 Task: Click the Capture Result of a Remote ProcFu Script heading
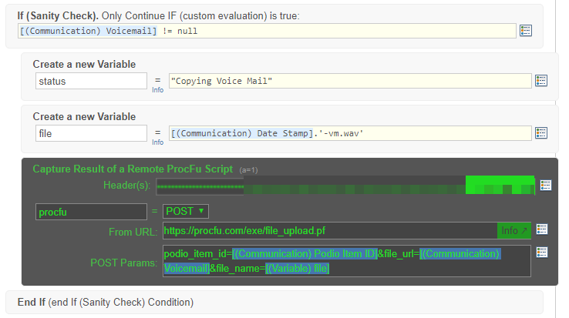tap(133, 169)
